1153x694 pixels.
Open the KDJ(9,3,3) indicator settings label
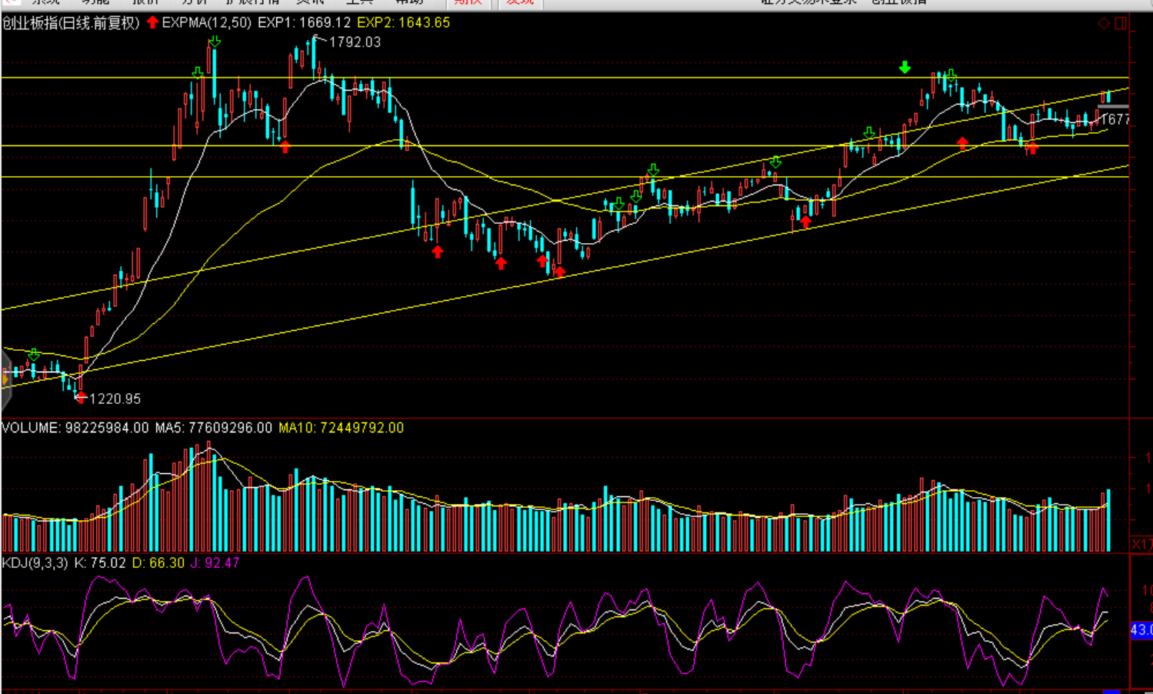point(35,563)
